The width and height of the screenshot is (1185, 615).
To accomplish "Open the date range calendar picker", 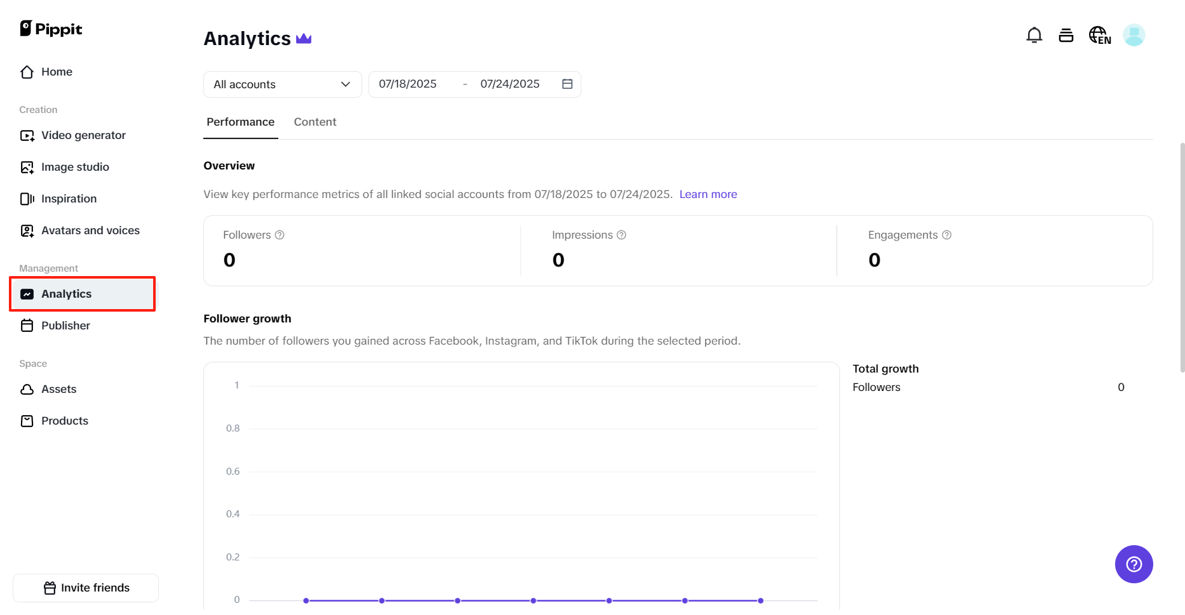I will [x=567, y=84].
